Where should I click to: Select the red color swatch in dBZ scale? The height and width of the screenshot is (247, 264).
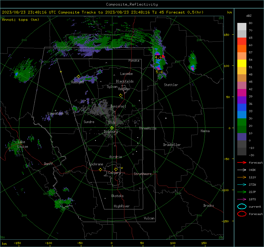pos(242,41)
